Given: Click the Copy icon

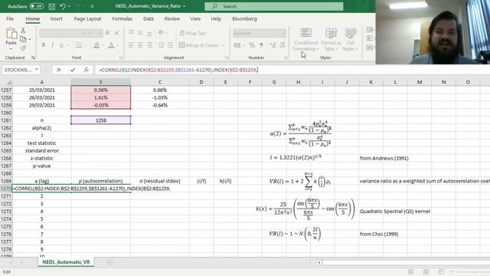Looking at the screenshot, I should coord(23,39).
